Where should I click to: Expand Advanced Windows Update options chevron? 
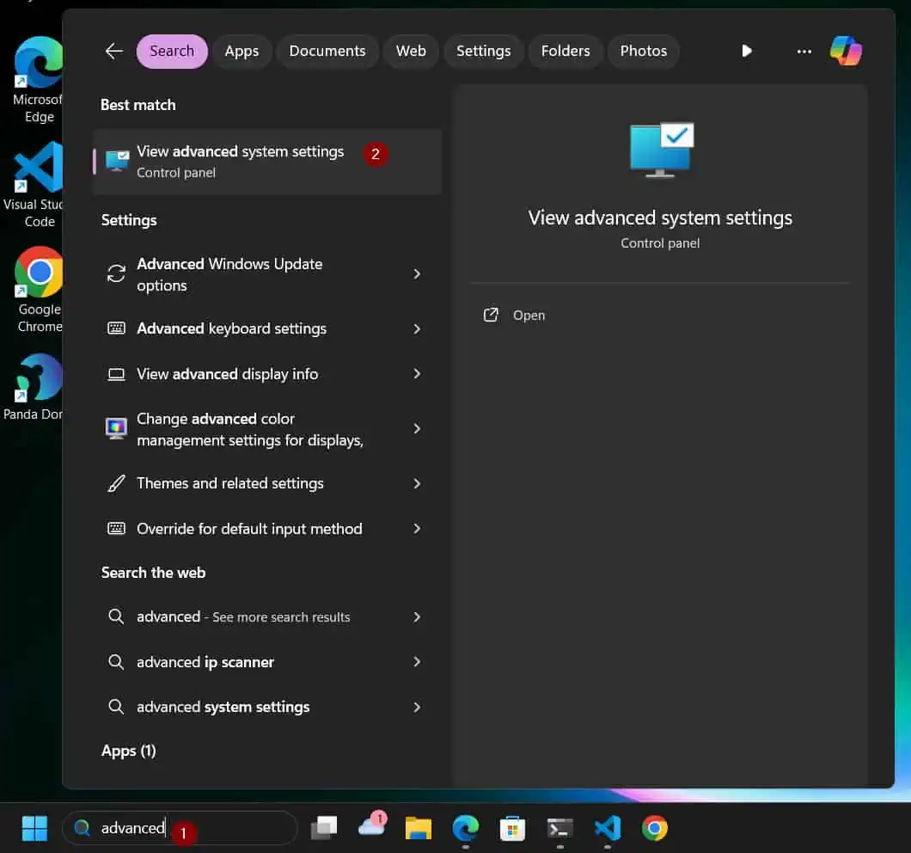(x=417, y=273)
